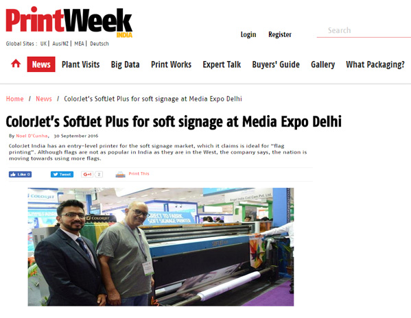This screenshot has width=411, height=318.
Task: Visit the Buyers' Guide page
Action: 276,64
